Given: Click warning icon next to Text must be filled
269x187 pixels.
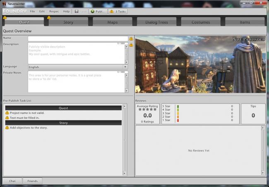Looking at the screenshot, I should (7, 118).
